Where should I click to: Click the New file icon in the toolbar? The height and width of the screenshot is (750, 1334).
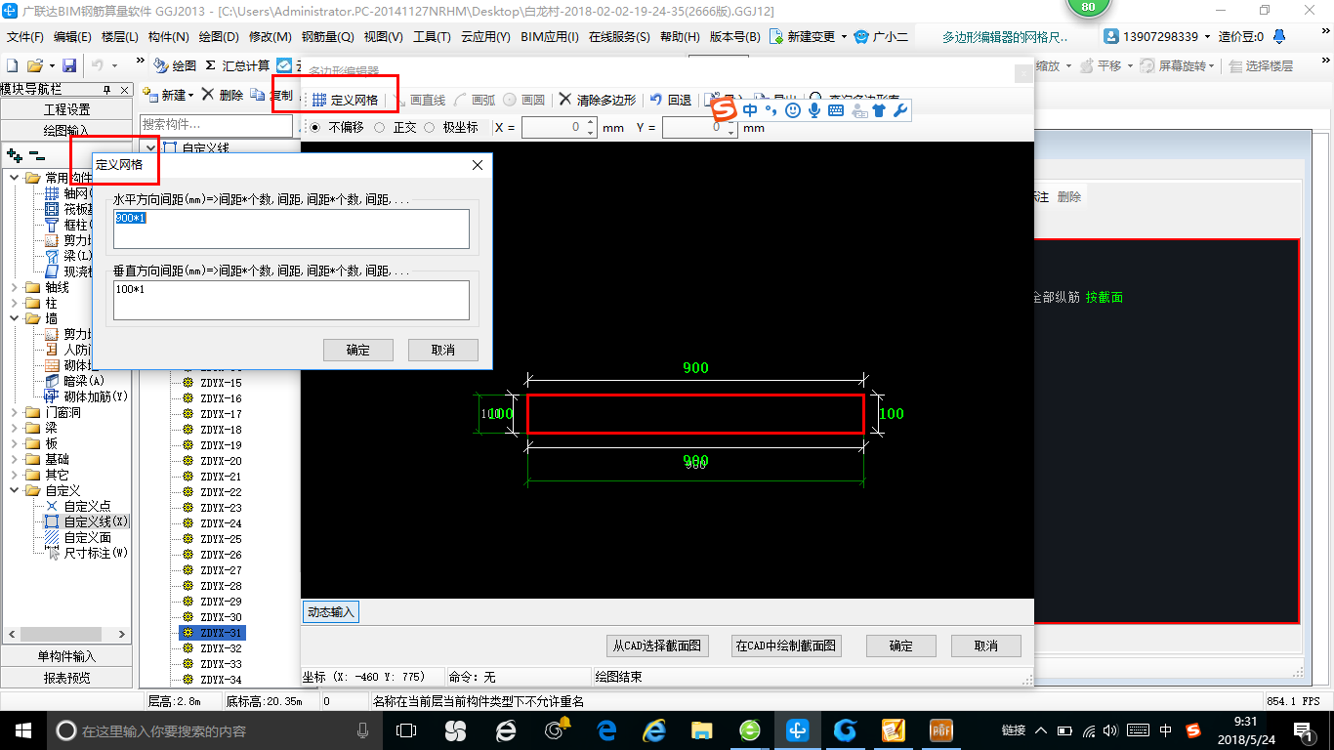click(12, 65)
